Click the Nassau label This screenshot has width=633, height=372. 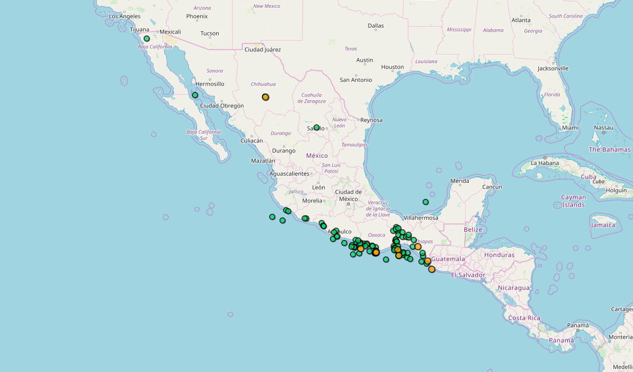[x=604, y=128]
